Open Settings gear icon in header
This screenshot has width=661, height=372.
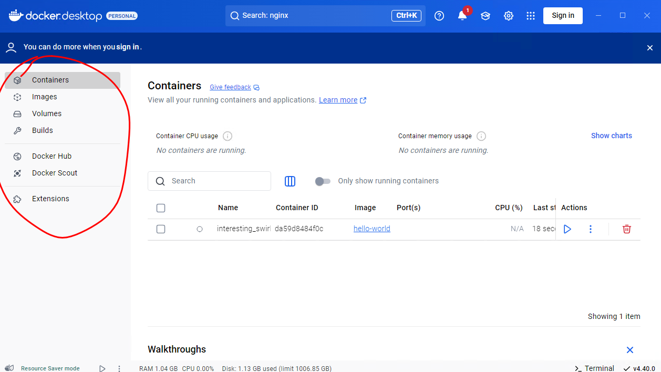click(x=509, y=16)
